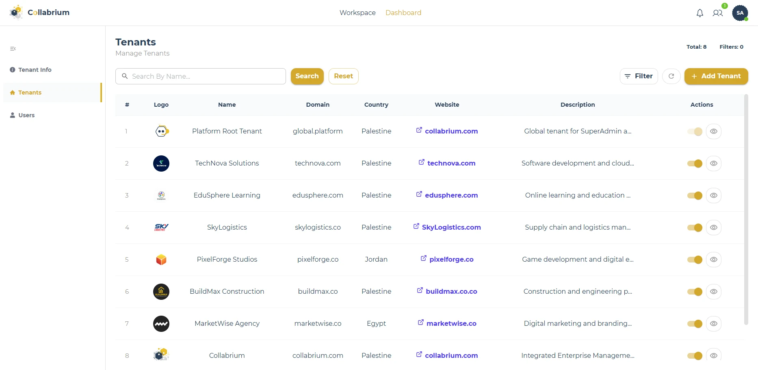Toggle TechNova Solutions active switch
Viewport: 758px width, 370px height.
(695, 163)
